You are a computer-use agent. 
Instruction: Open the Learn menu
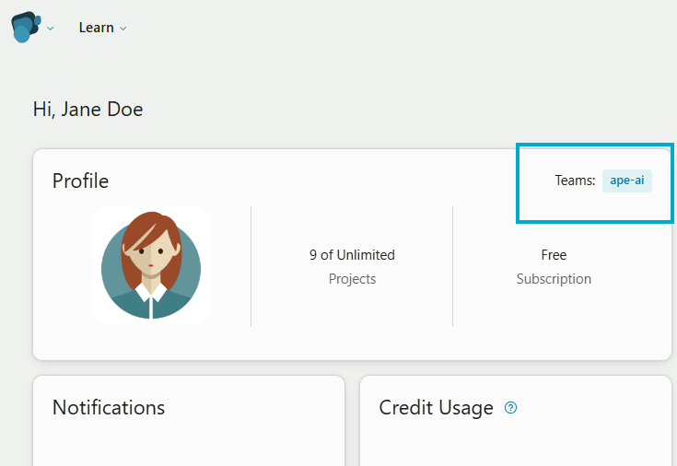coord(97,28)
